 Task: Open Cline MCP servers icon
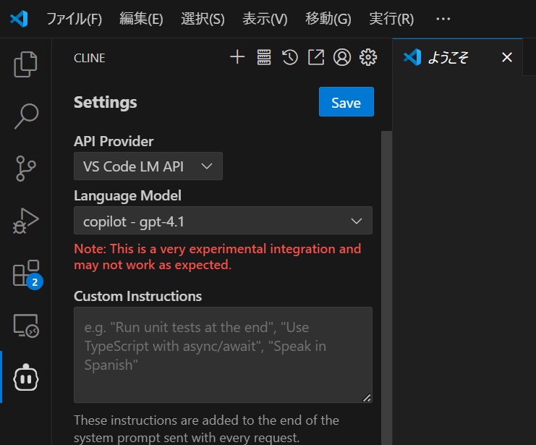264,57
